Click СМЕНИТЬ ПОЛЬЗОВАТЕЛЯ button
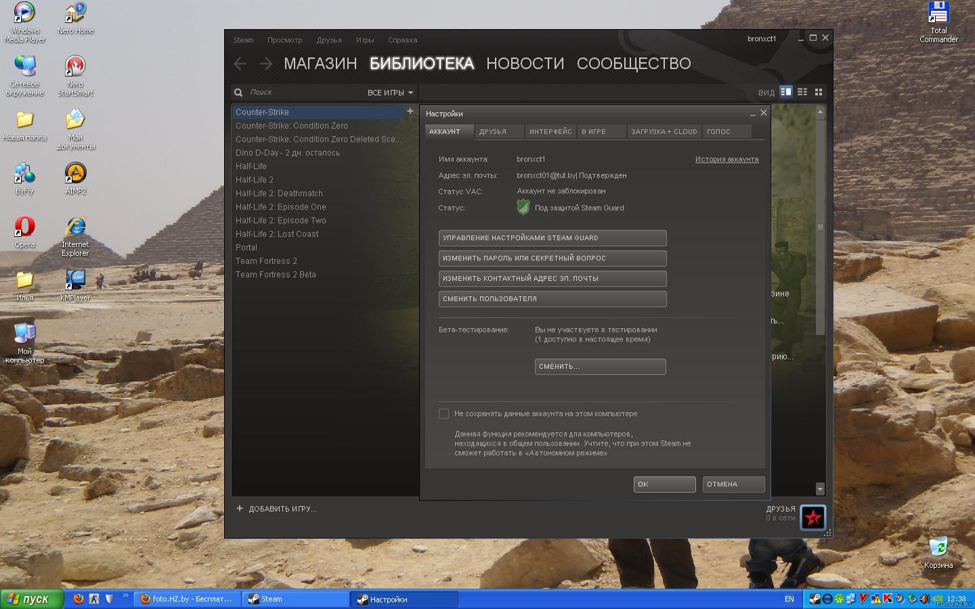Screen dimensions: 975x609 [x=552, y=299]
